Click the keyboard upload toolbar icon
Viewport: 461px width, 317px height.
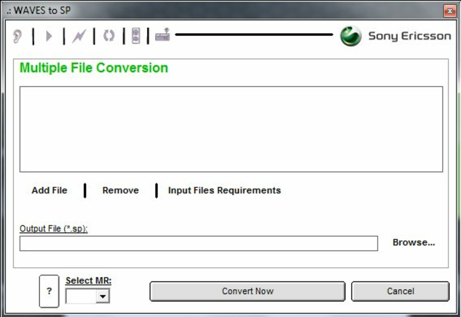coord(163,34)
